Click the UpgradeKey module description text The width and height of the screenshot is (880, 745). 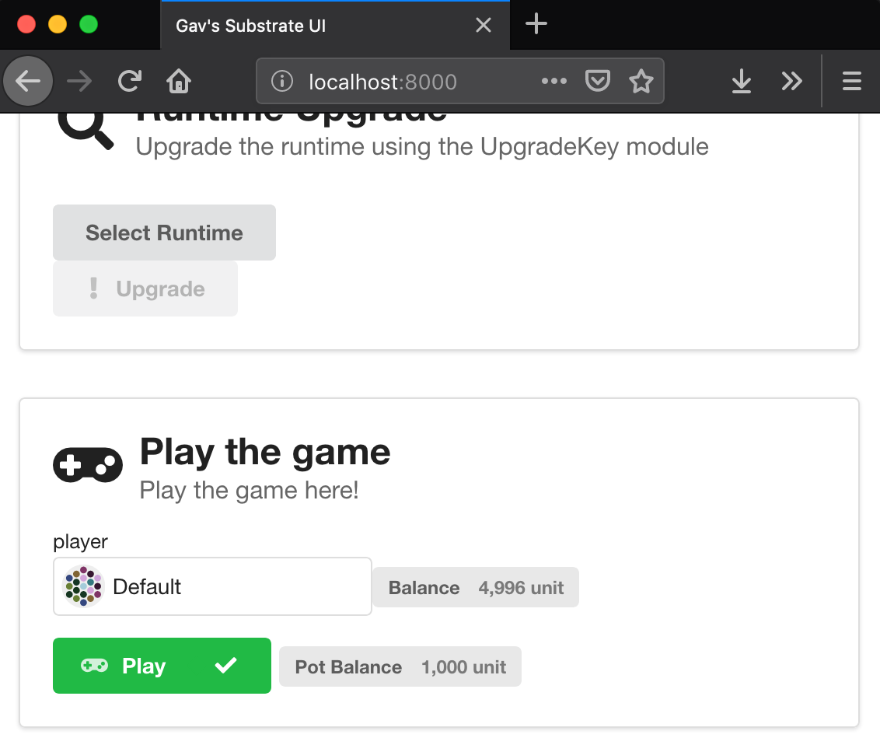pyautogui.click(x=422, y=147)
